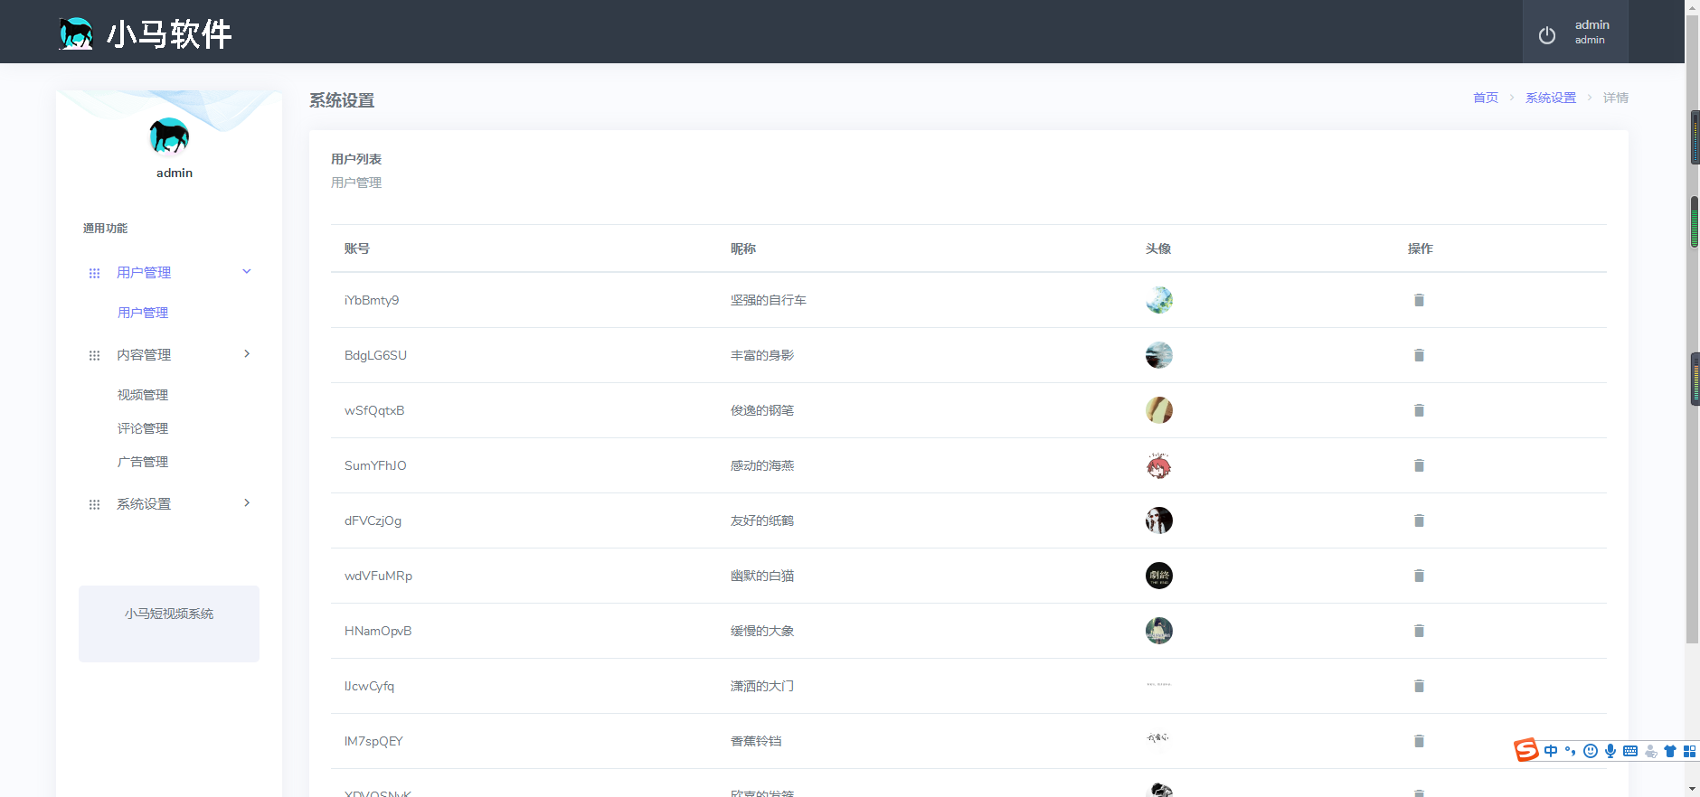Click grid icon beside sidebar 用户管理
Viewport: 1700px width, 797px height.
click(x=94, y=273)
